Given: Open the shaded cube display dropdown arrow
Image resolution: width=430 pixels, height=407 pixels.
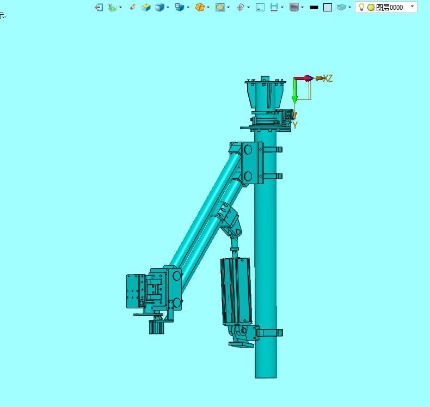Looking at the screenshot, I should [x=168, y=8].
